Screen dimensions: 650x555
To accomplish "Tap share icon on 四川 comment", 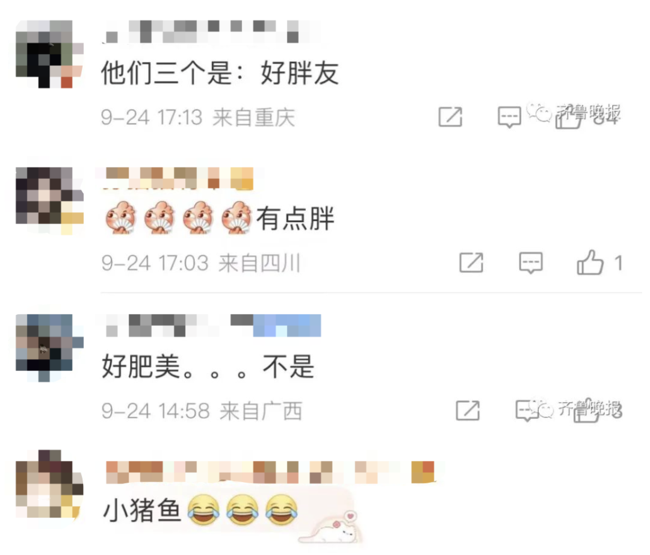I will point(471,262).
